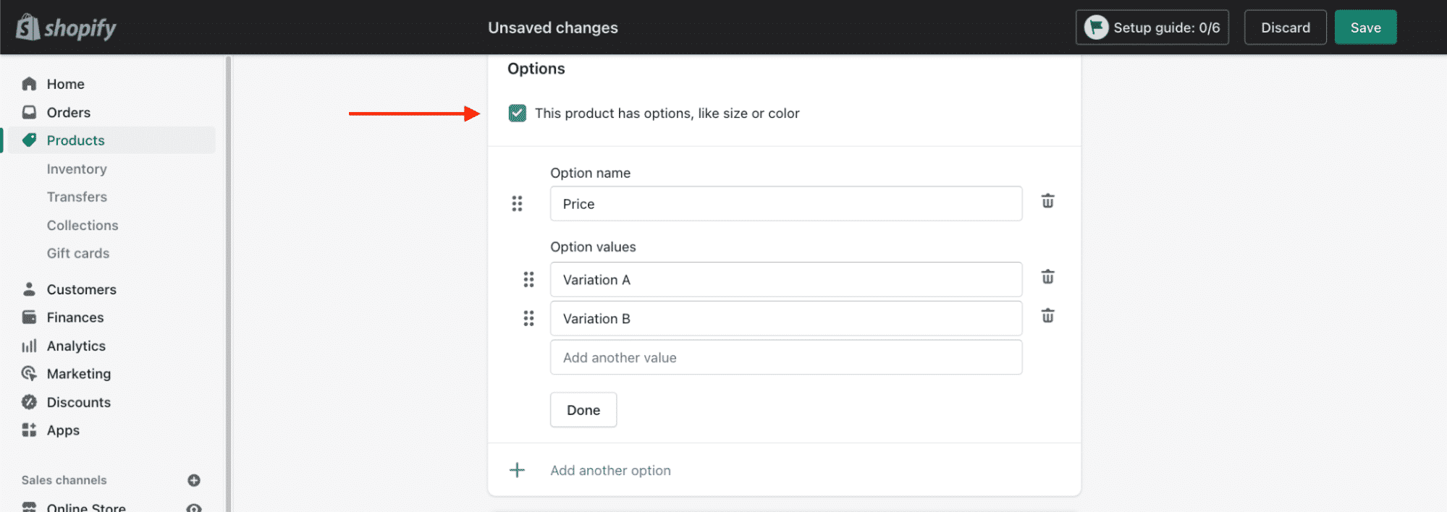Uncheck 'This product has options' checkbox

pyautogui.click(x=517, y=114)
